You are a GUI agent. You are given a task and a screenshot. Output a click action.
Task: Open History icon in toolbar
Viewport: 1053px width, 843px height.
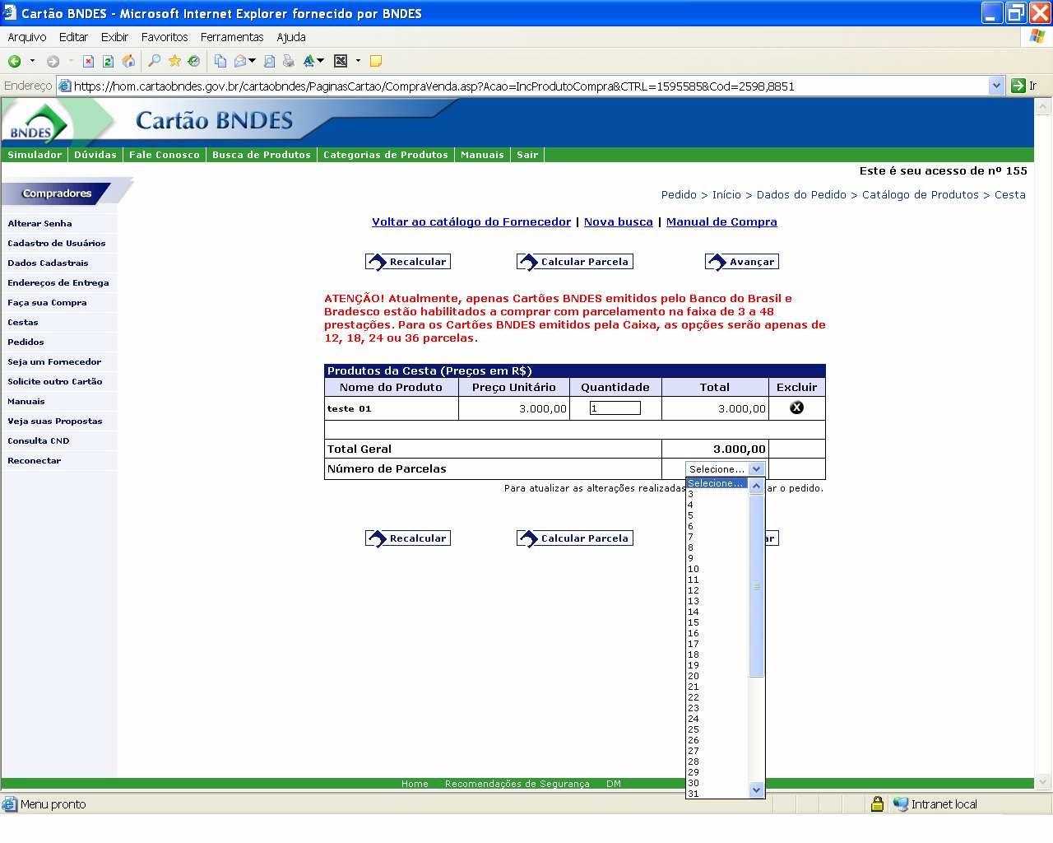(194, 61)
